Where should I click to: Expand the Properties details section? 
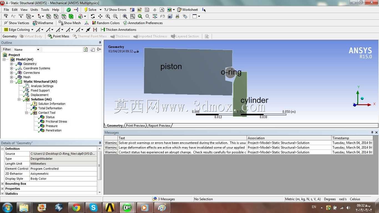2,189
